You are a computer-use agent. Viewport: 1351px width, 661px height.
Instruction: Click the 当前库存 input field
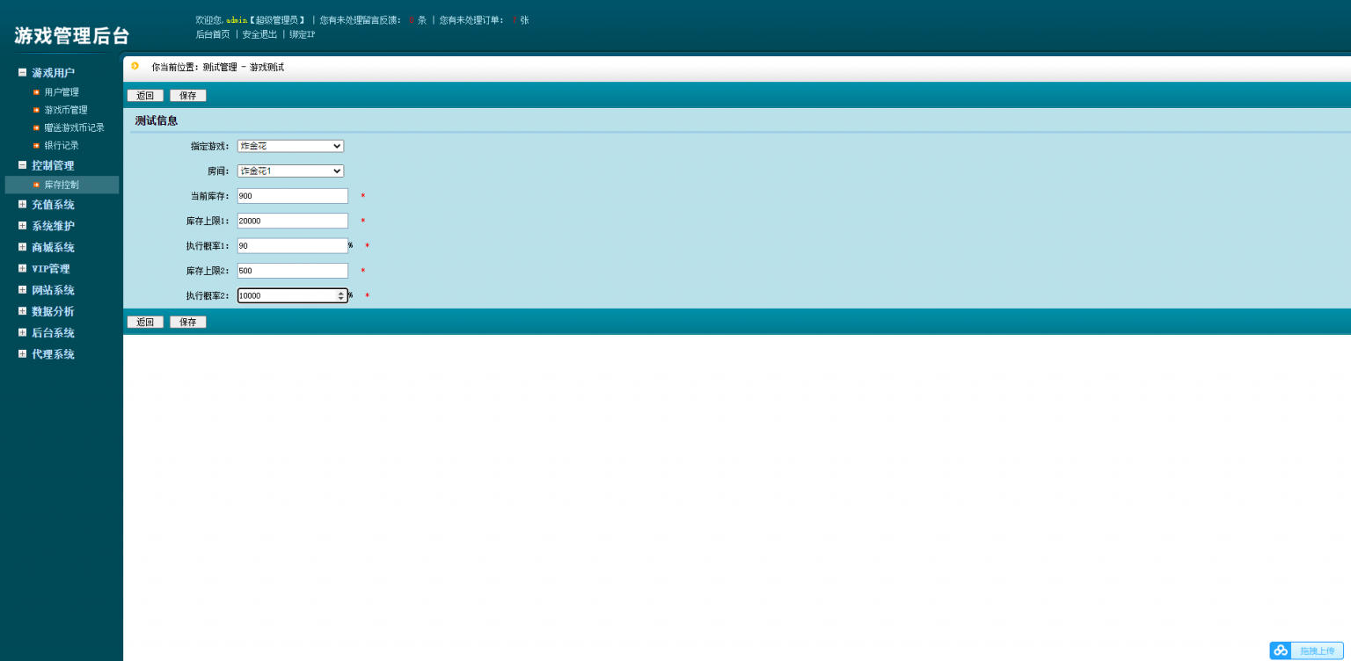tap(292, 196)
